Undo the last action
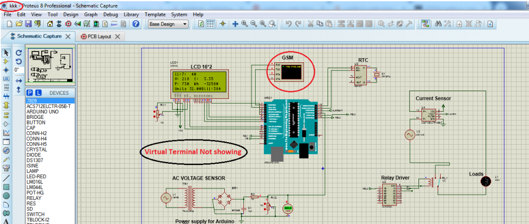Viewport: 529px width, 224px height. point(289,24)
